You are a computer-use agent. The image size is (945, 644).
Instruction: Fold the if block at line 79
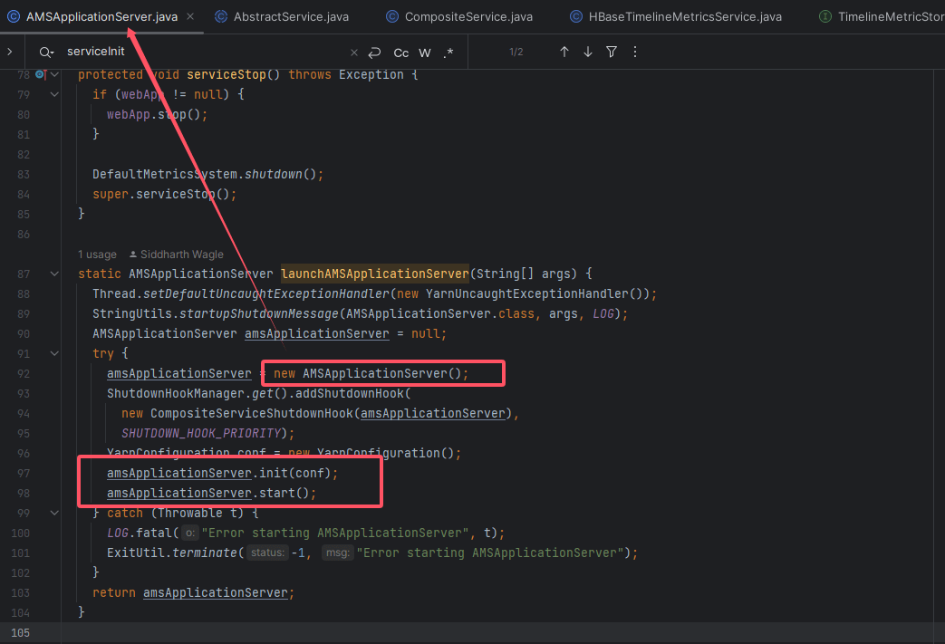pos(54,94)
